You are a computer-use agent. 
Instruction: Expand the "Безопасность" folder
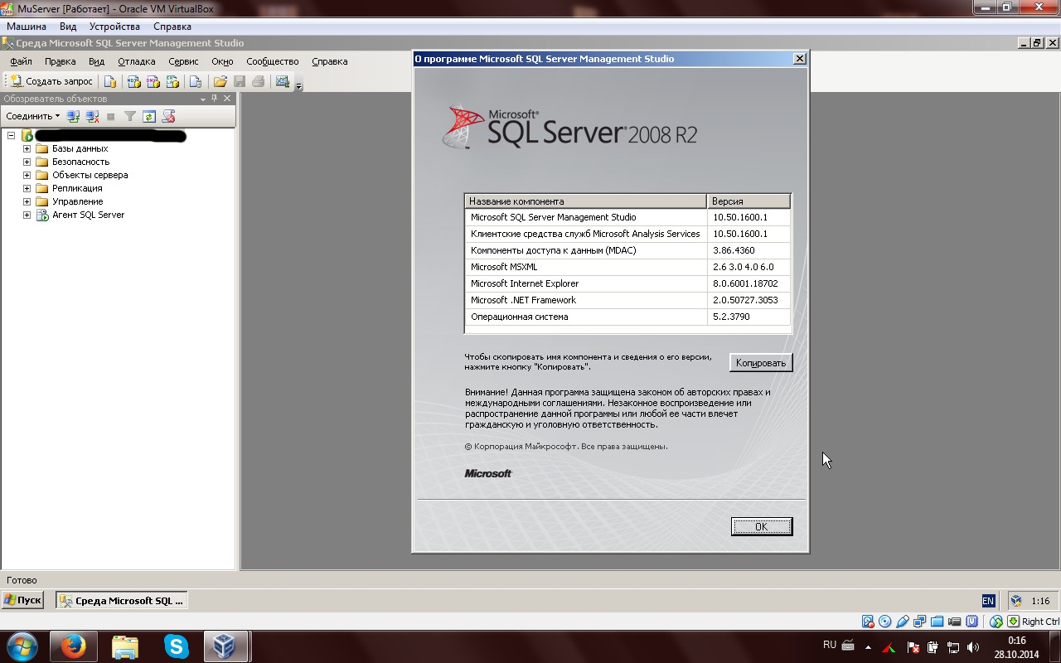(x=27, y=162)
